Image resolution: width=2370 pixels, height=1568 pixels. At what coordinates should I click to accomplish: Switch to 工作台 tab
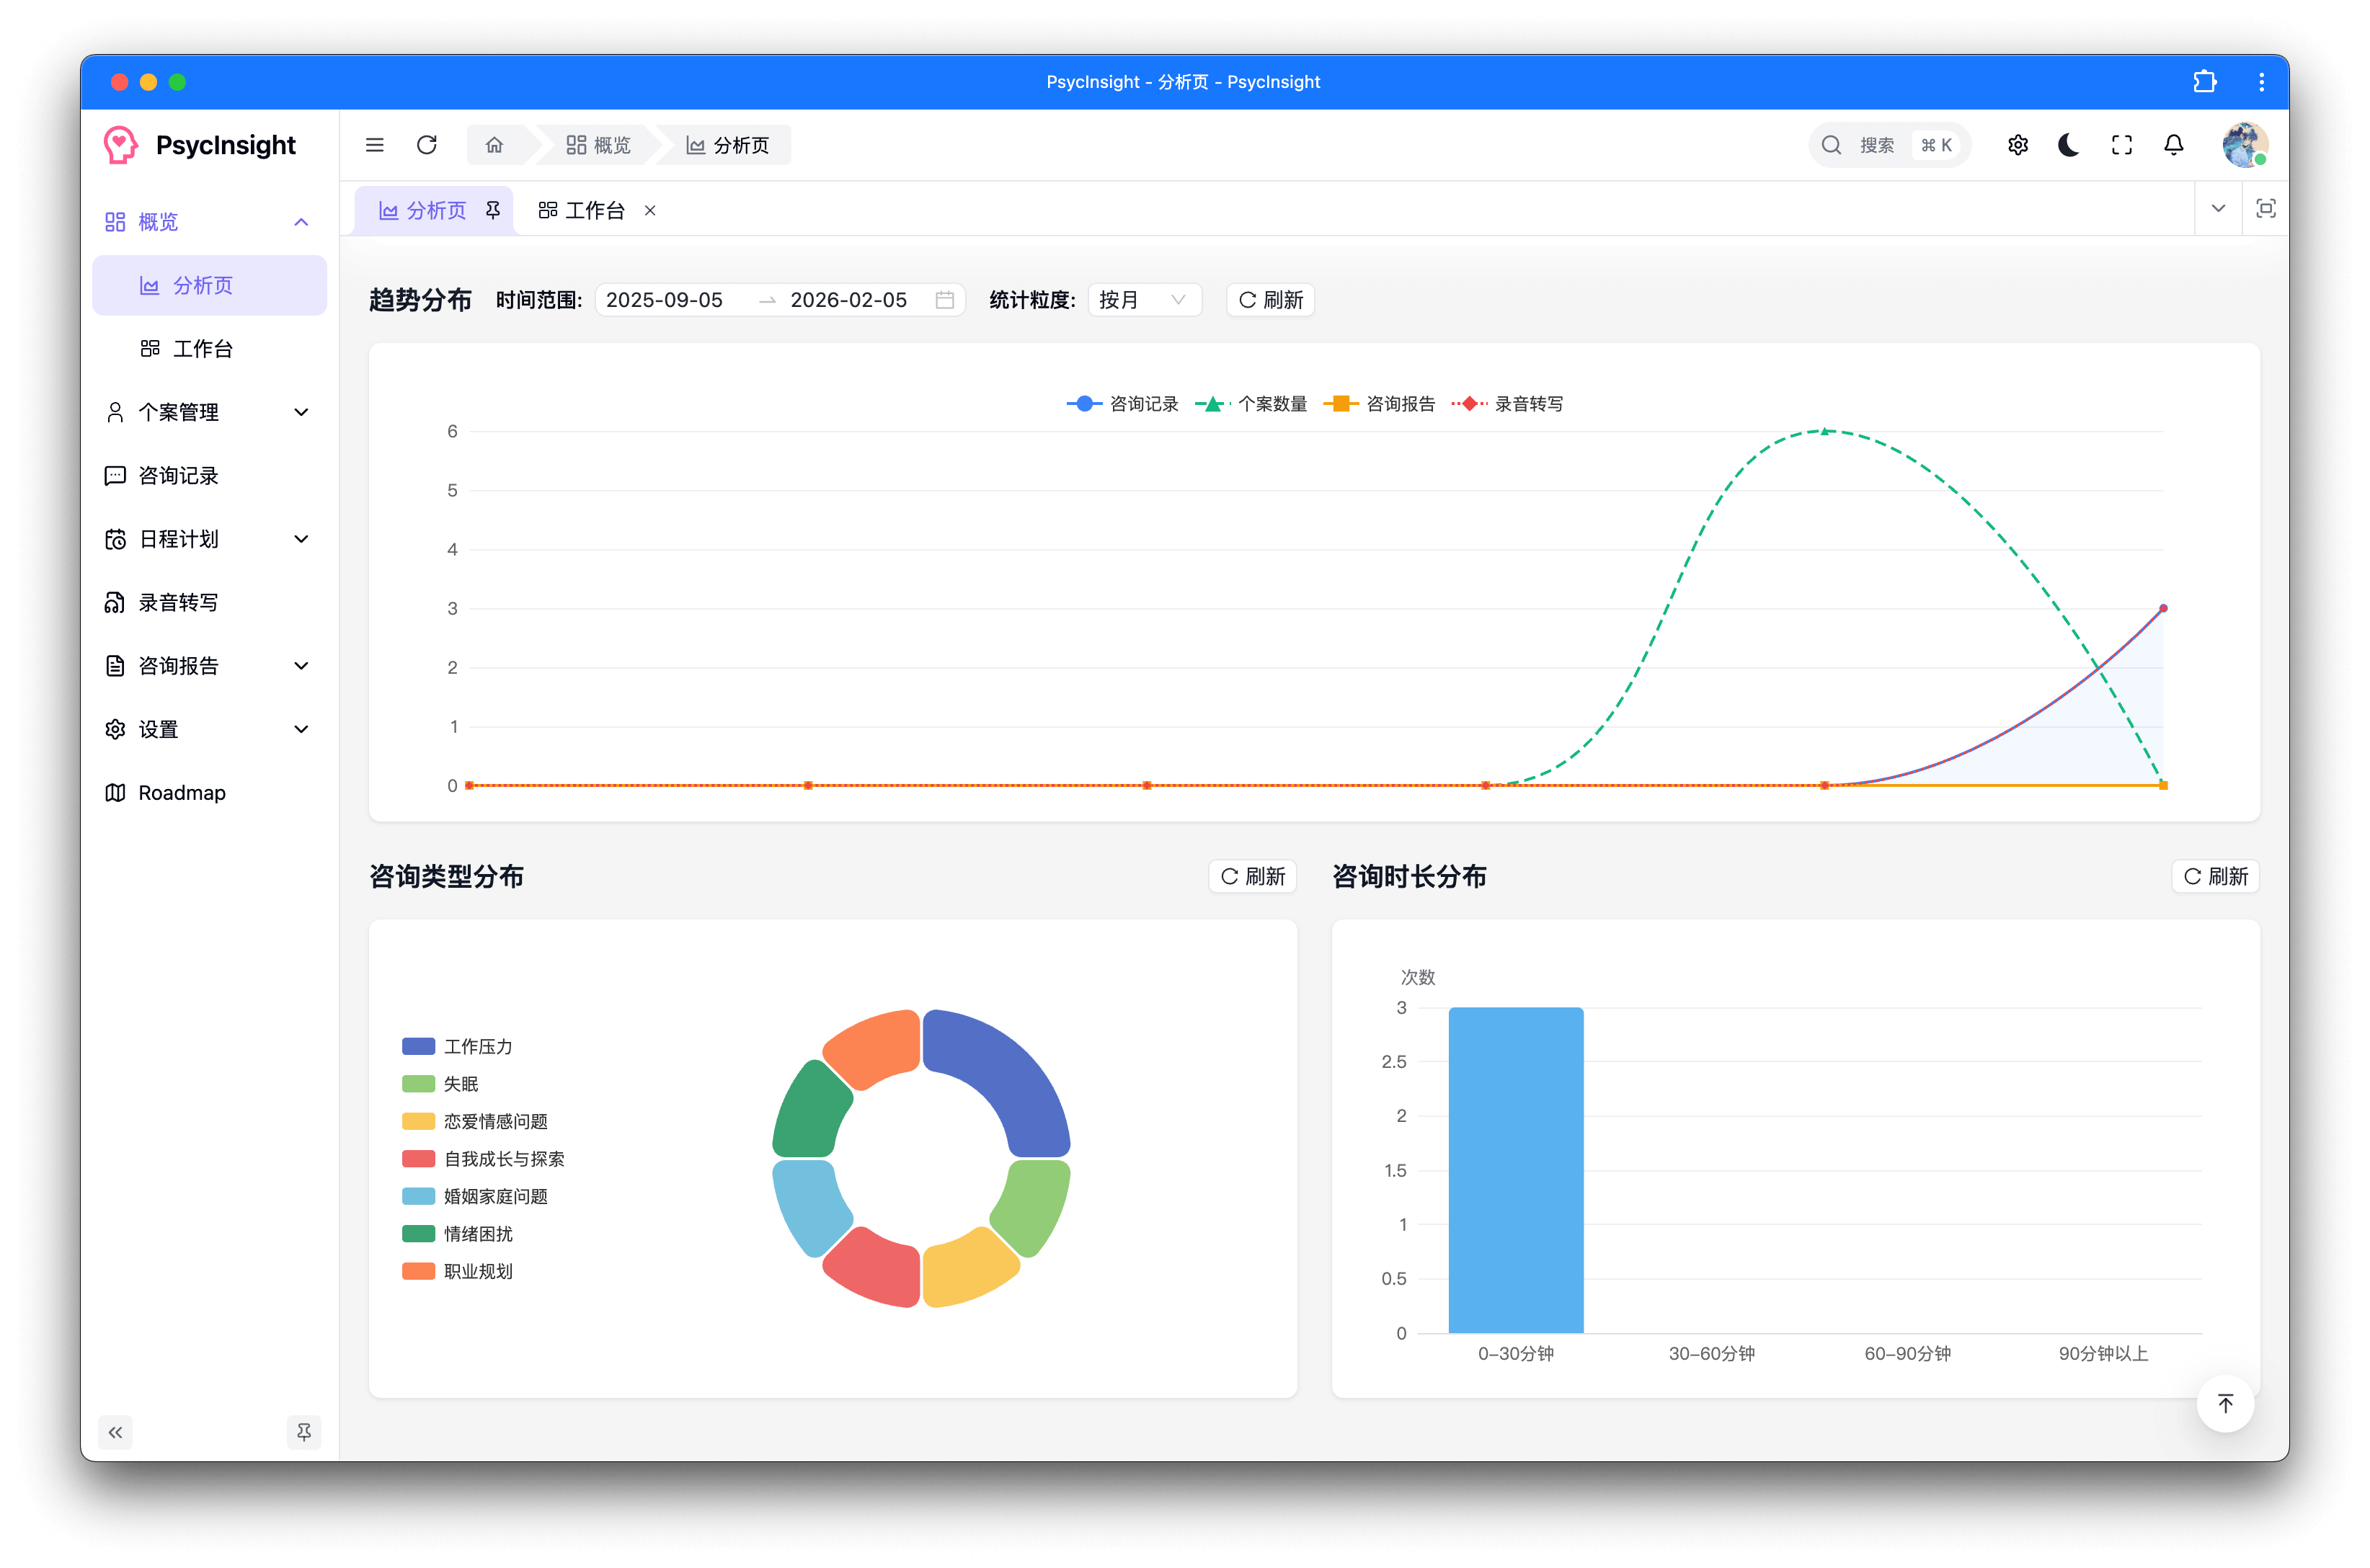583,211
